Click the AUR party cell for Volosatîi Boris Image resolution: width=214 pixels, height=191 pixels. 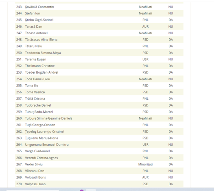[145, 177]
